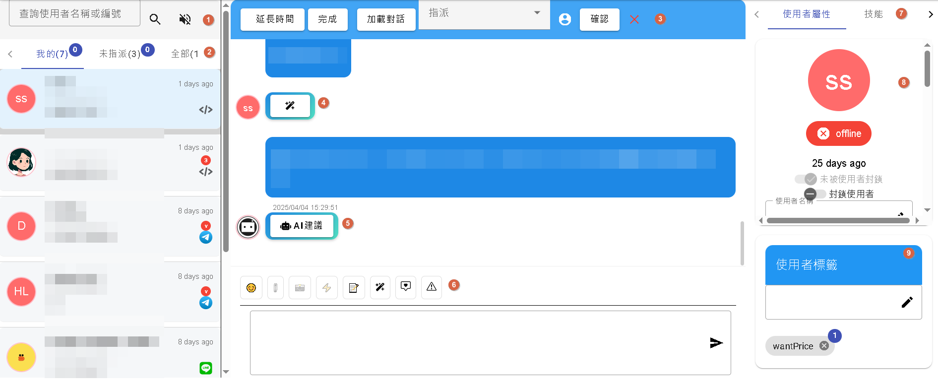This screenshot has height=391, width=938.
Task: Click left chevron beside 我的 tab
Action: pos(10,54)
